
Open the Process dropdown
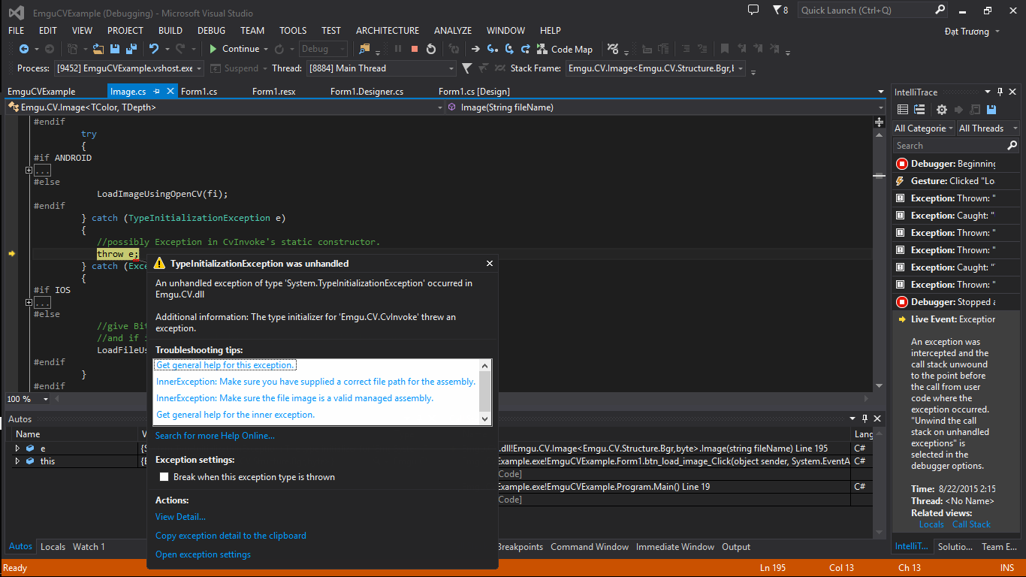click(198, 68)
